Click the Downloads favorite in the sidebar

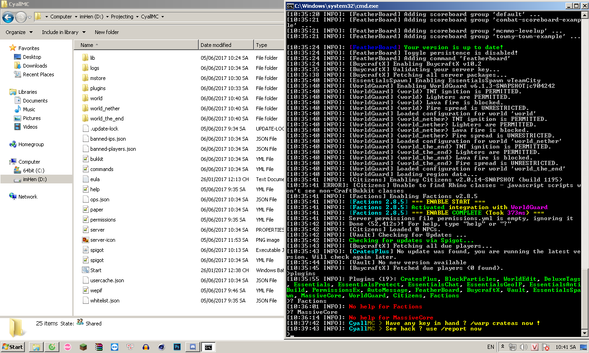(35, 66)
